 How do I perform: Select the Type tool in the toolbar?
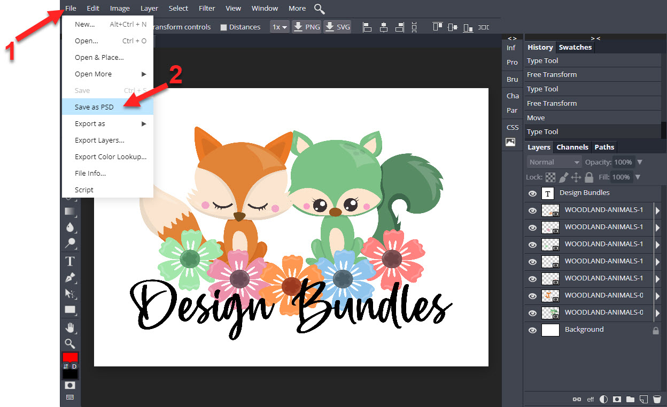point(70,261)
